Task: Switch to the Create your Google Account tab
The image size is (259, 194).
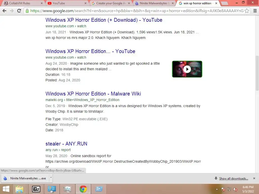Action: click(x=111, y=3)
